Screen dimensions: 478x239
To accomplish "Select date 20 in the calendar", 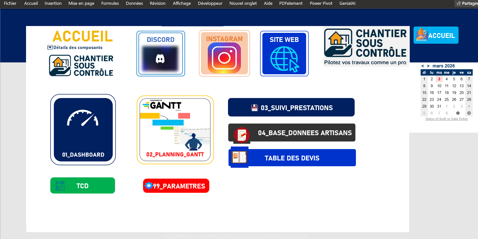I will coord(462,93).
